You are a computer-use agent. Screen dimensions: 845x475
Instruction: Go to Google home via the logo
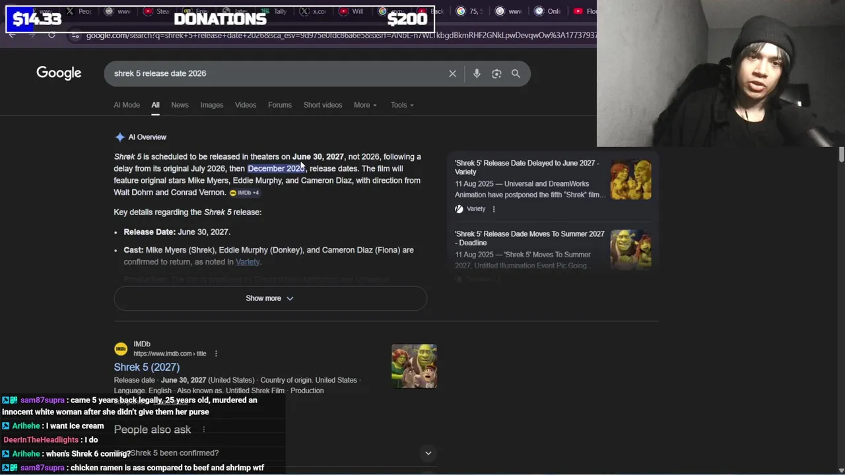pyautogui.click(x=59, y=73)
